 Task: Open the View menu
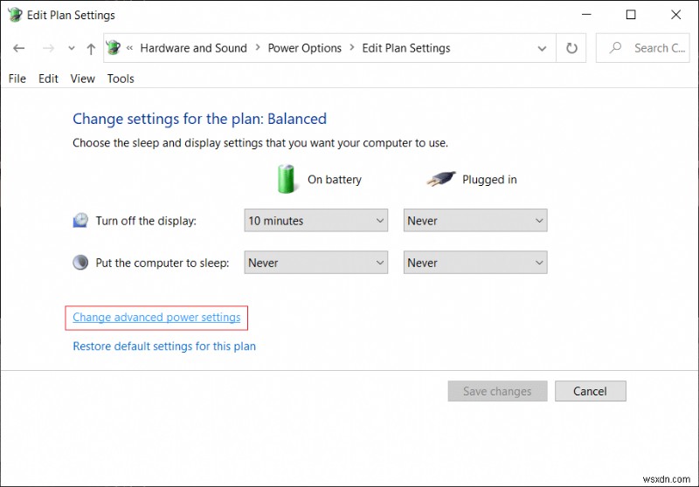pos(82,79)
